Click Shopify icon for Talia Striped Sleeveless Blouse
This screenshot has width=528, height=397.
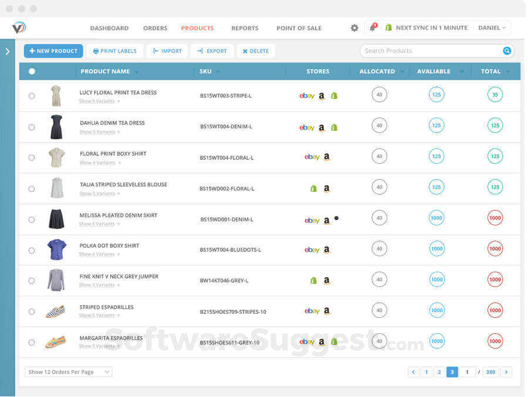(313, 189)
